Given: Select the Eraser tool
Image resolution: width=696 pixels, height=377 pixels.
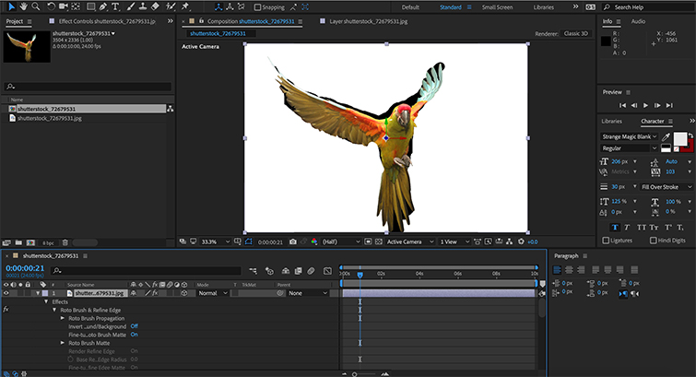Looking at the screenshot, I should click(x=155, y=6).
